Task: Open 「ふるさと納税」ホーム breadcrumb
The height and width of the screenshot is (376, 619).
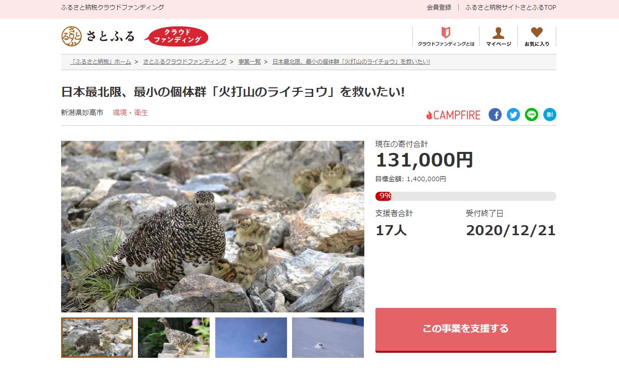Action: (101, 62)
